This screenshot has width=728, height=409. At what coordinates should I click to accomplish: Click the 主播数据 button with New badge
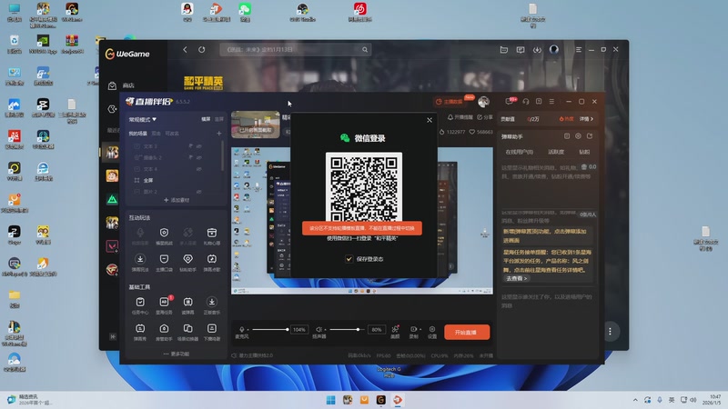(449, 102)
